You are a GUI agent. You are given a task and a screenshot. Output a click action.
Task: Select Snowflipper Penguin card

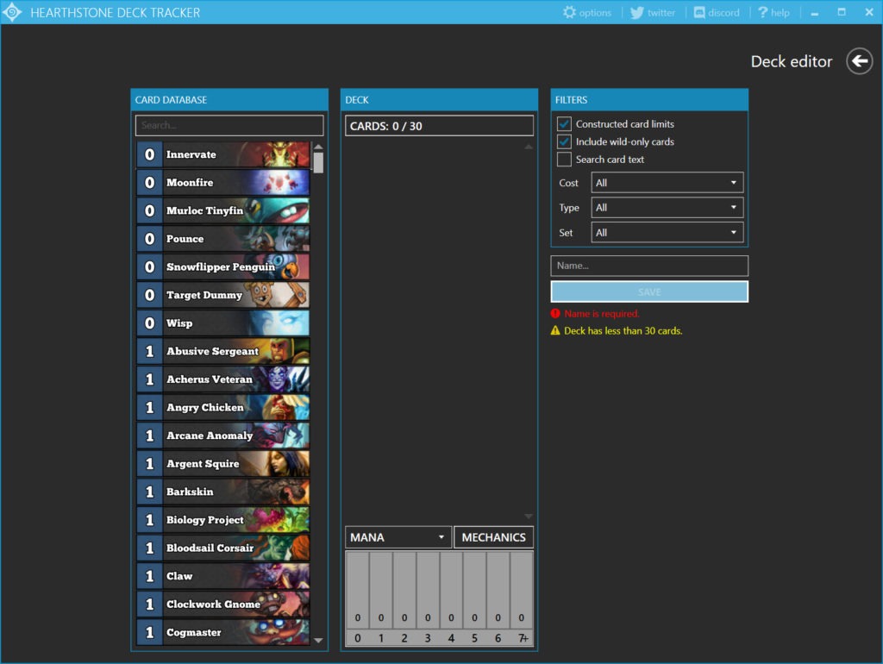pyautogui.click(x=223, y=267)
